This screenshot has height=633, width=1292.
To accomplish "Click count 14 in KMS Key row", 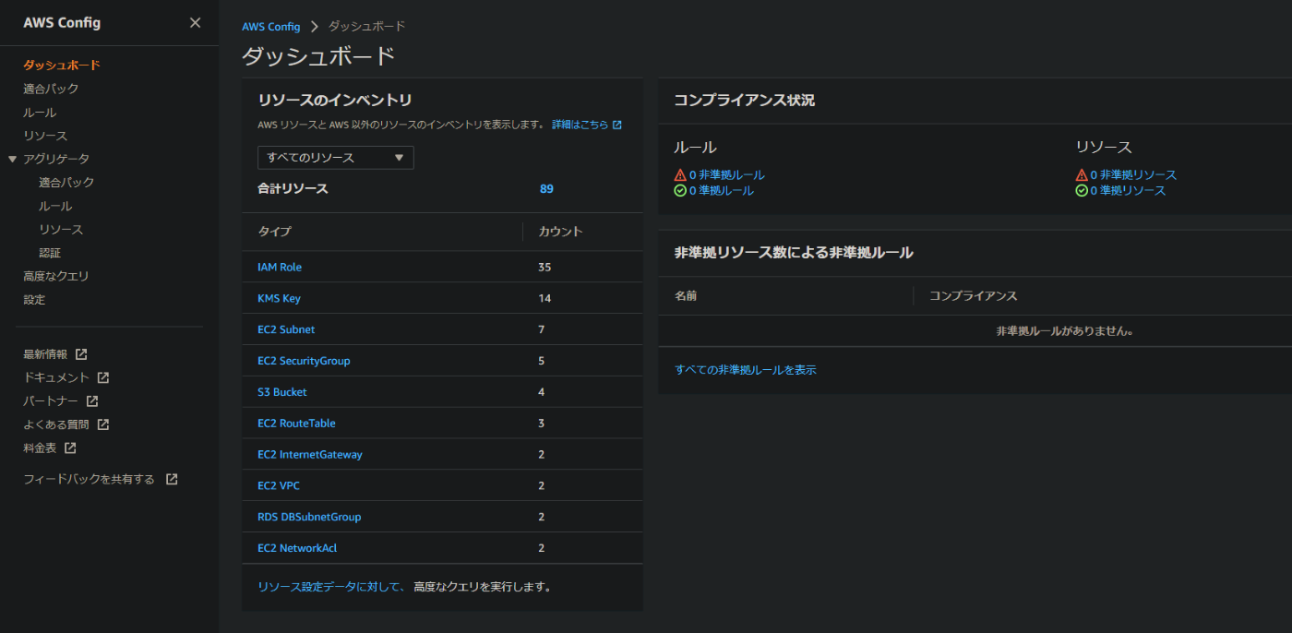I will coord(544,299).
